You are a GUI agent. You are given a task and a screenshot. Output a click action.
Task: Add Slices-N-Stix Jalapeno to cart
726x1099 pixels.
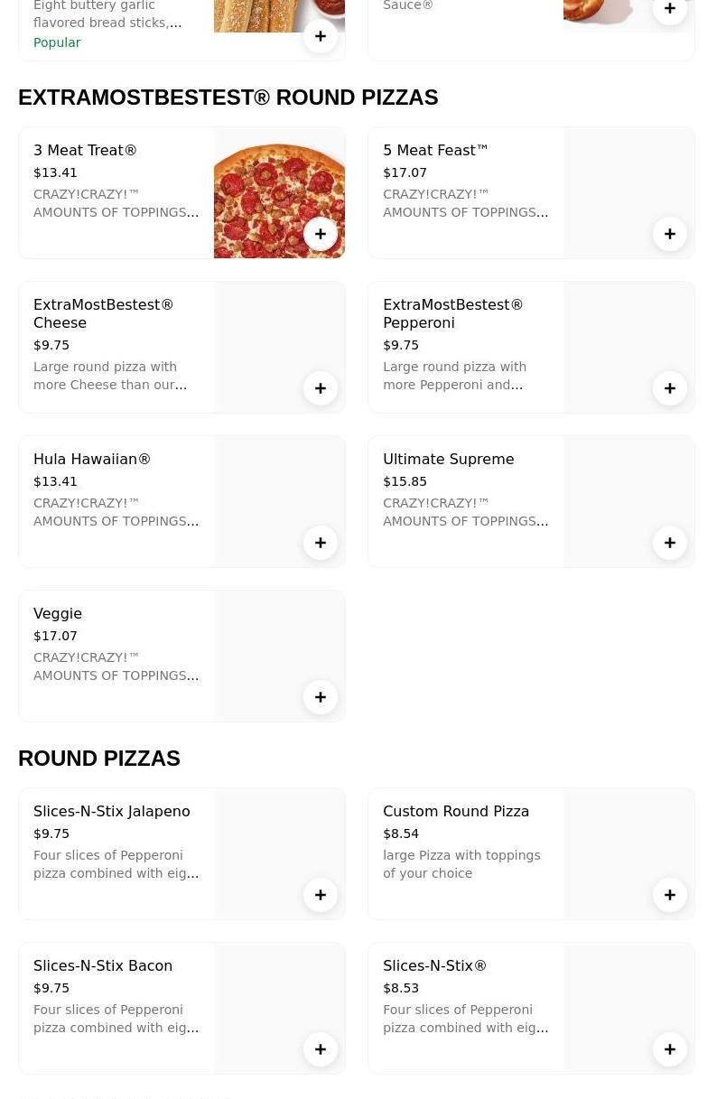click(321, 895)
